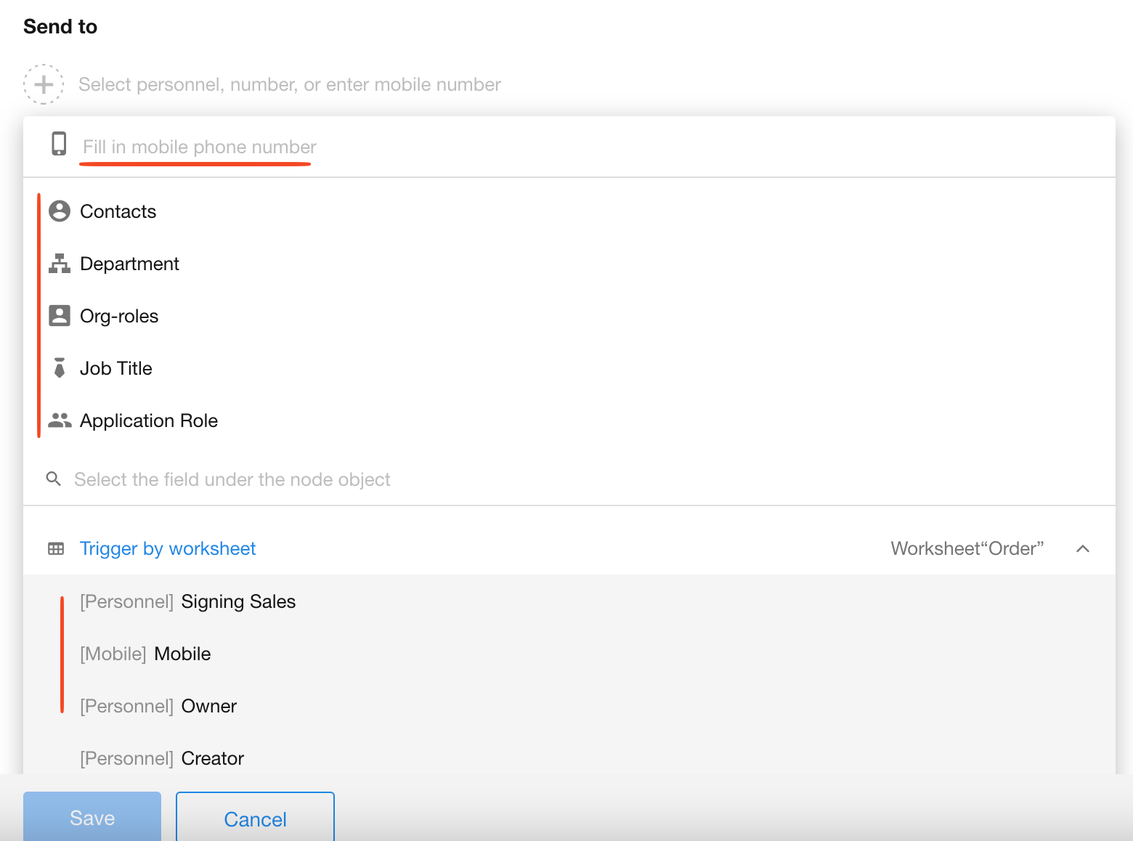1133x841 pixels.
Task: Click the mobile phone icon
Action: tap(59, 144)
